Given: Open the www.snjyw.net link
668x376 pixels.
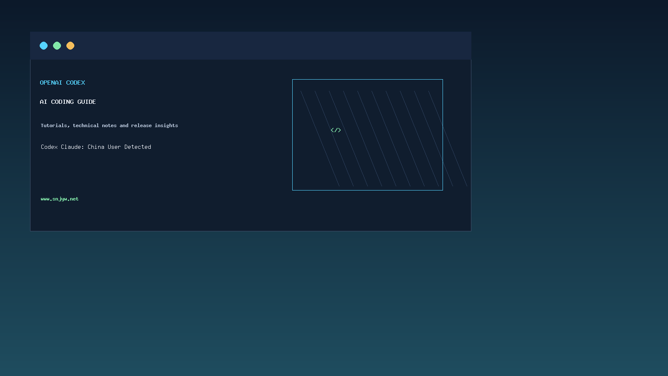Looking at the screenshot, I should point(60,199).
